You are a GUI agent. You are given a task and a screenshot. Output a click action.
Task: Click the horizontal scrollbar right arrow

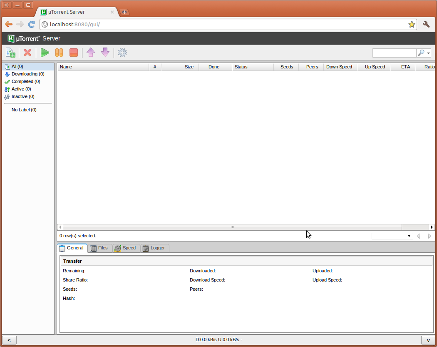(432, 227)
